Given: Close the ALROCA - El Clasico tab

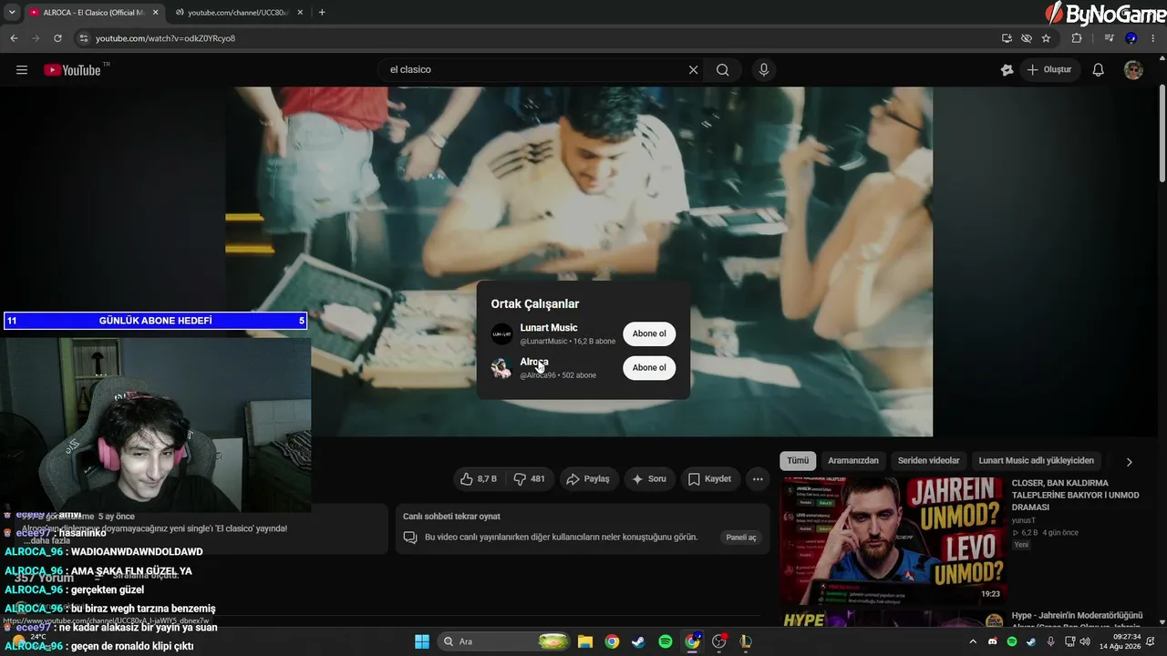Looking at the screenshot, I should point(155,13).
